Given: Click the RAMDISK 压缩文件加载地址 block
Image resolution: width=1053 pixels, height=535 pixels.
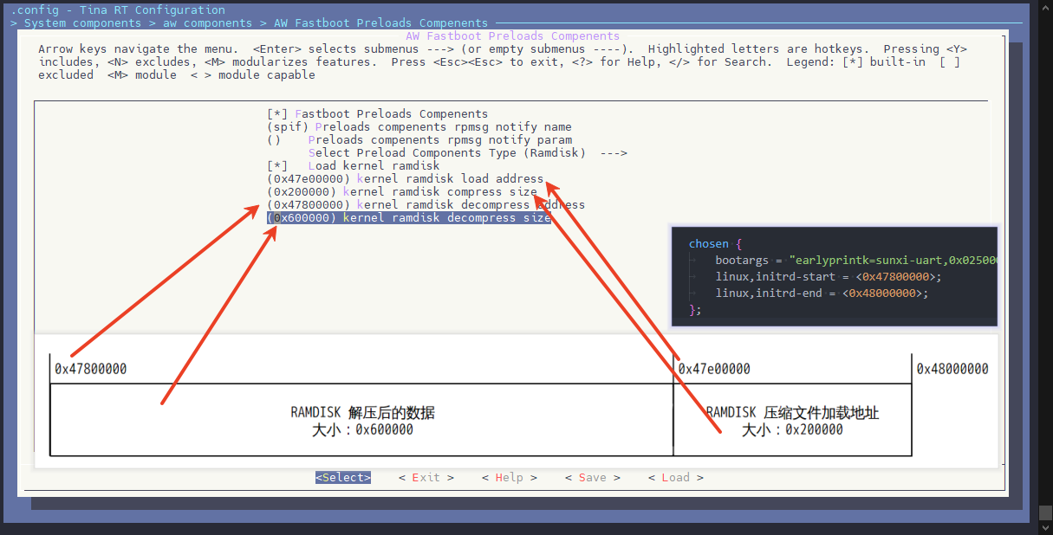Looking at the screenshot, I should (x=792, y=421).
